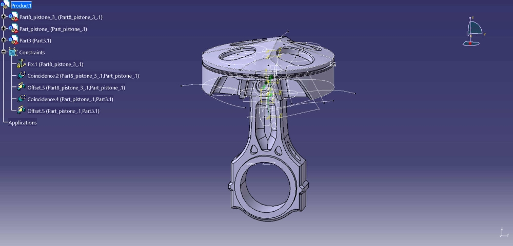This screenshot has height=246, width=513.
Task: Expand the Part8_pistone_3_ node
Action: pos(4,16)
